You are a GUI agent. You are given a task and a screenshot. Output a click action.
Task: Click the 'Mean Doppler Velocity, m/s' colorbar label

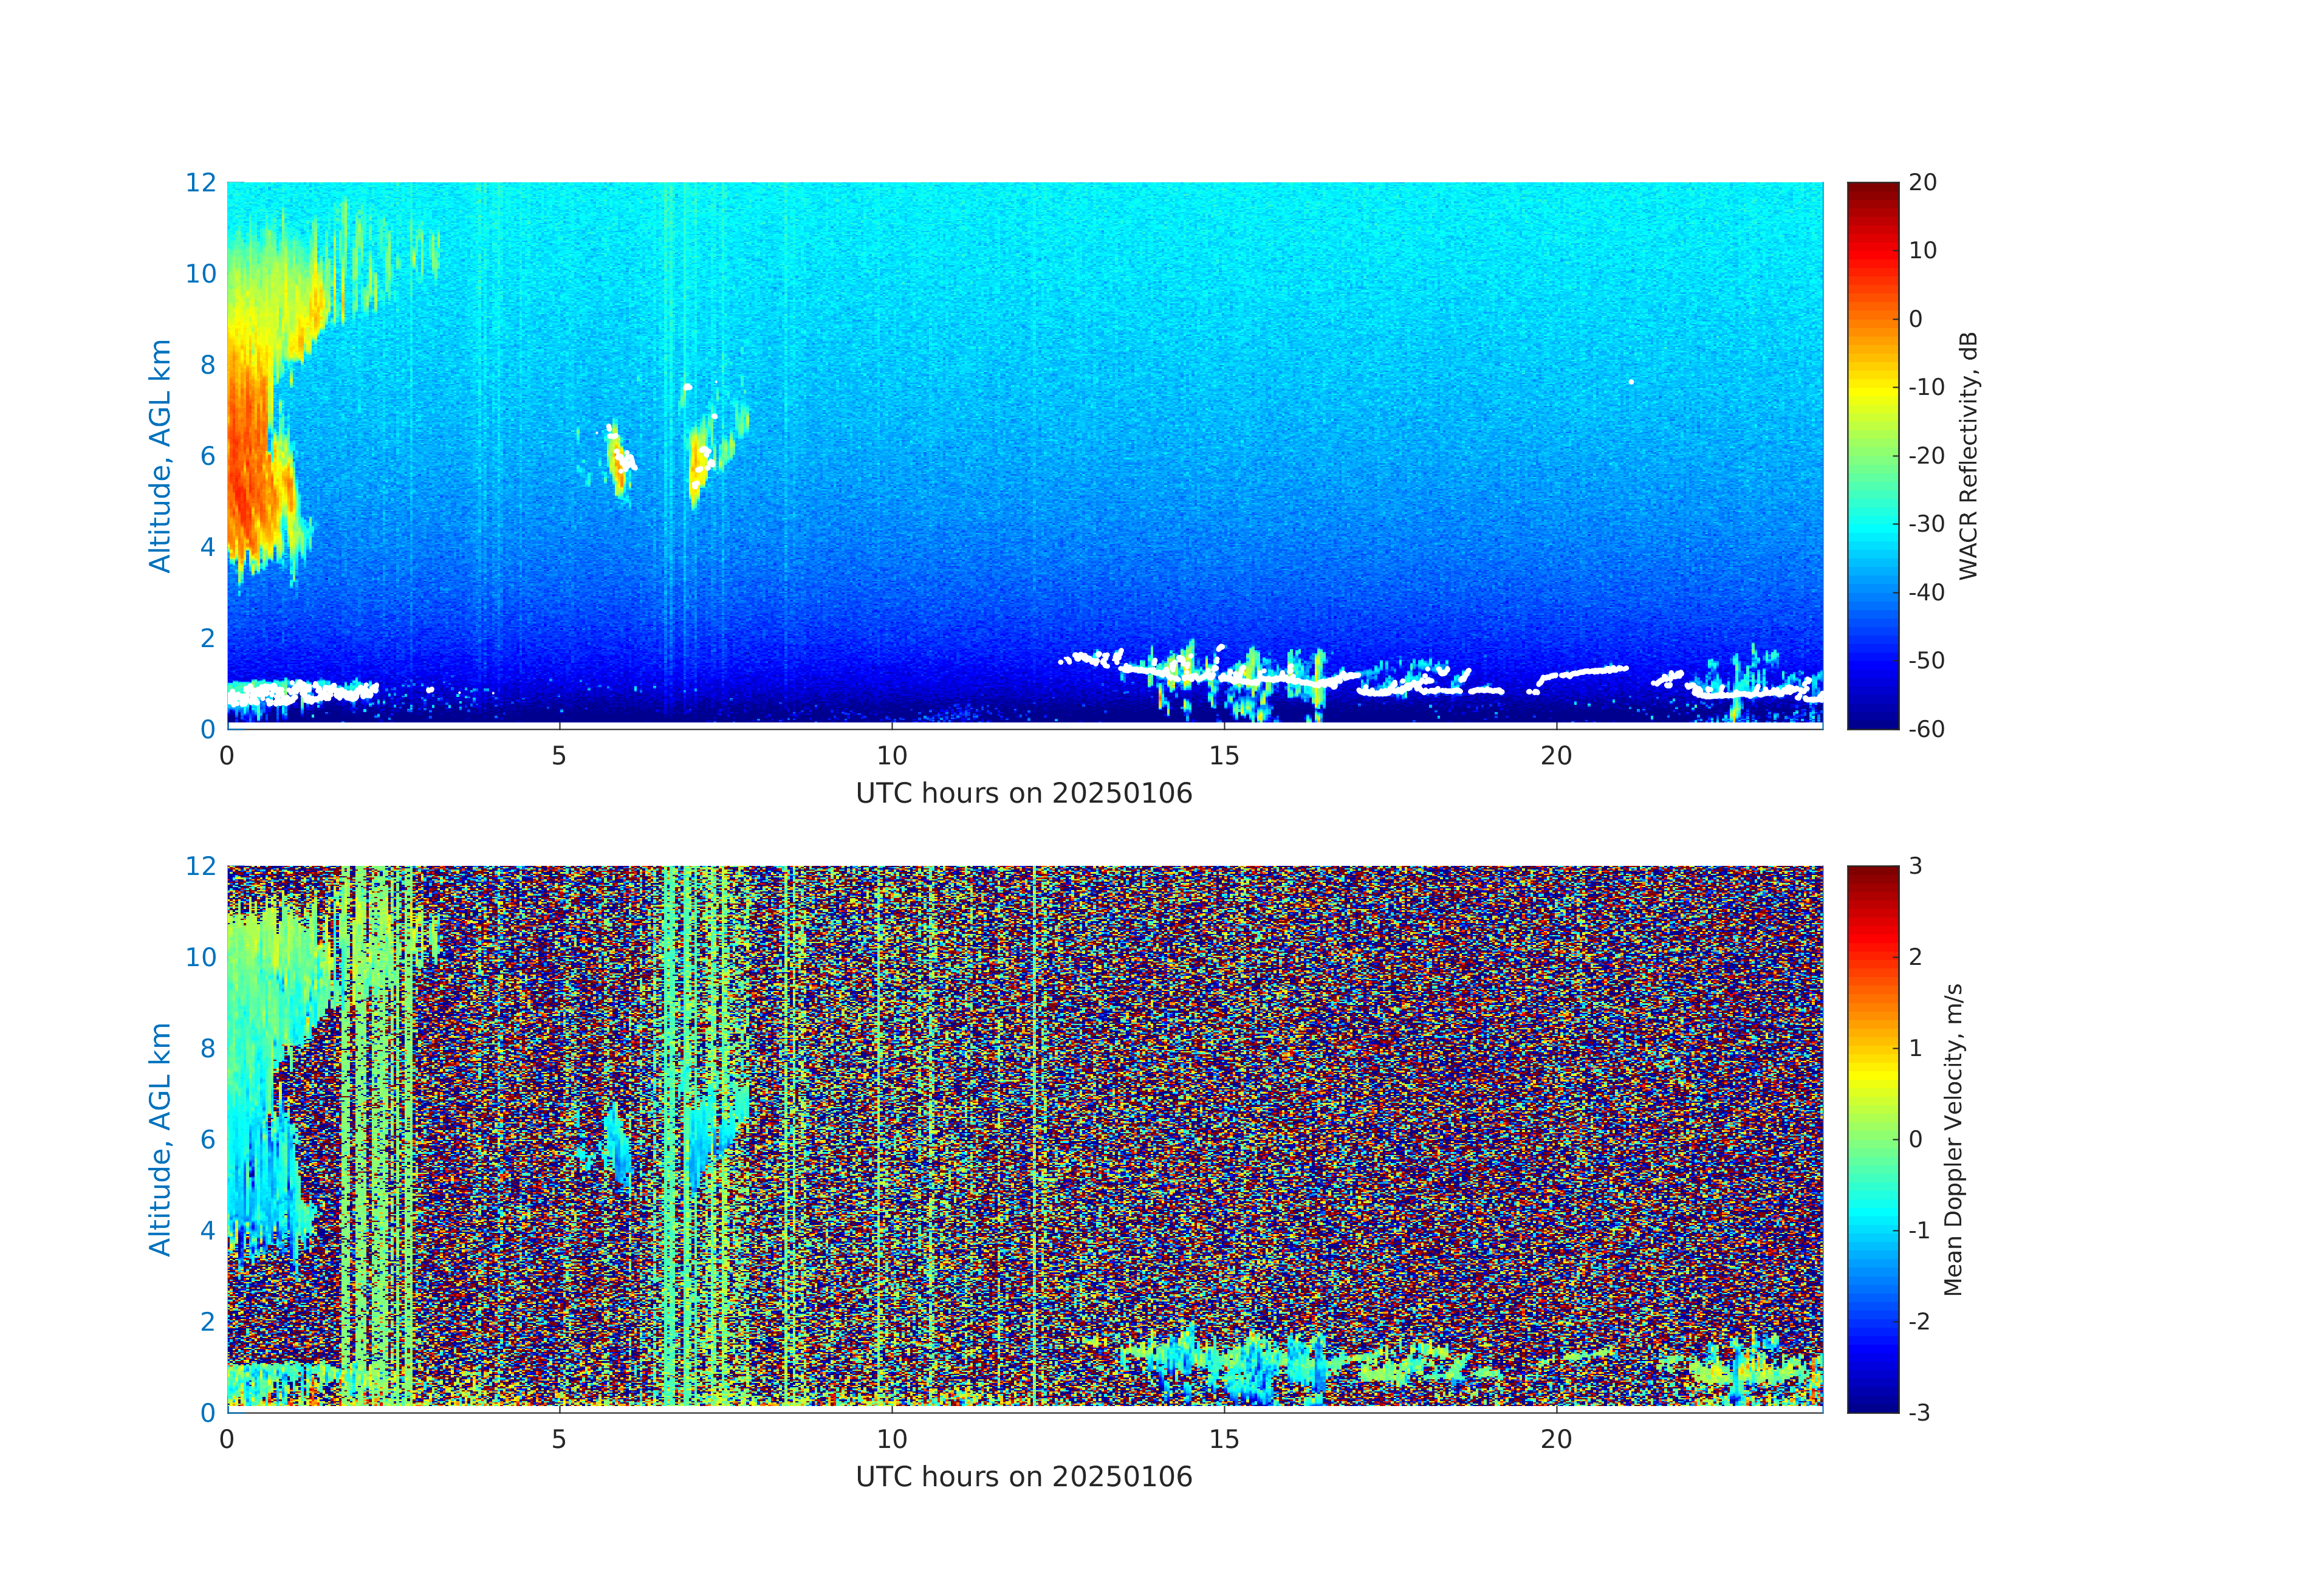pyautogui.click(x=1953, y=1139)
